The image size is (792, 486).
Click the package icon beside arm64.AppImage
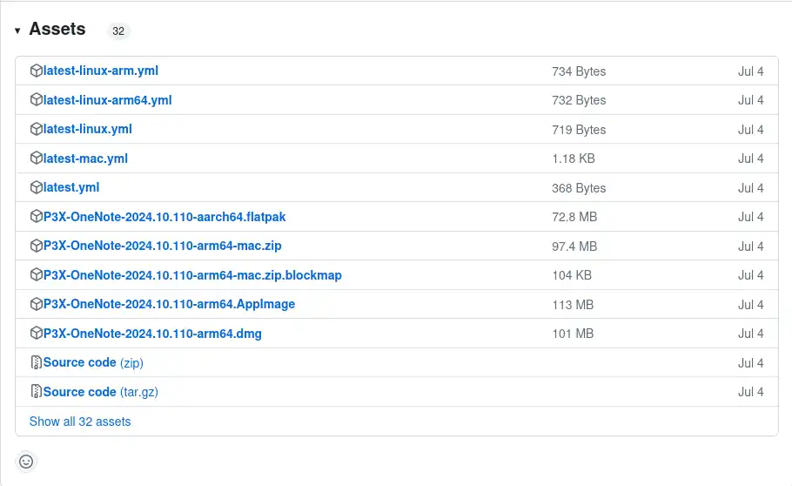(37, 304)
